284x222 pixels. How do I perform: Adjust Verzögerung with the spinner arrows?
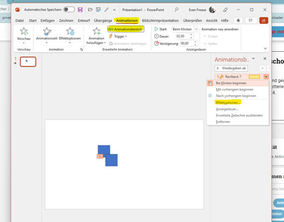click(x=195, y=43)
